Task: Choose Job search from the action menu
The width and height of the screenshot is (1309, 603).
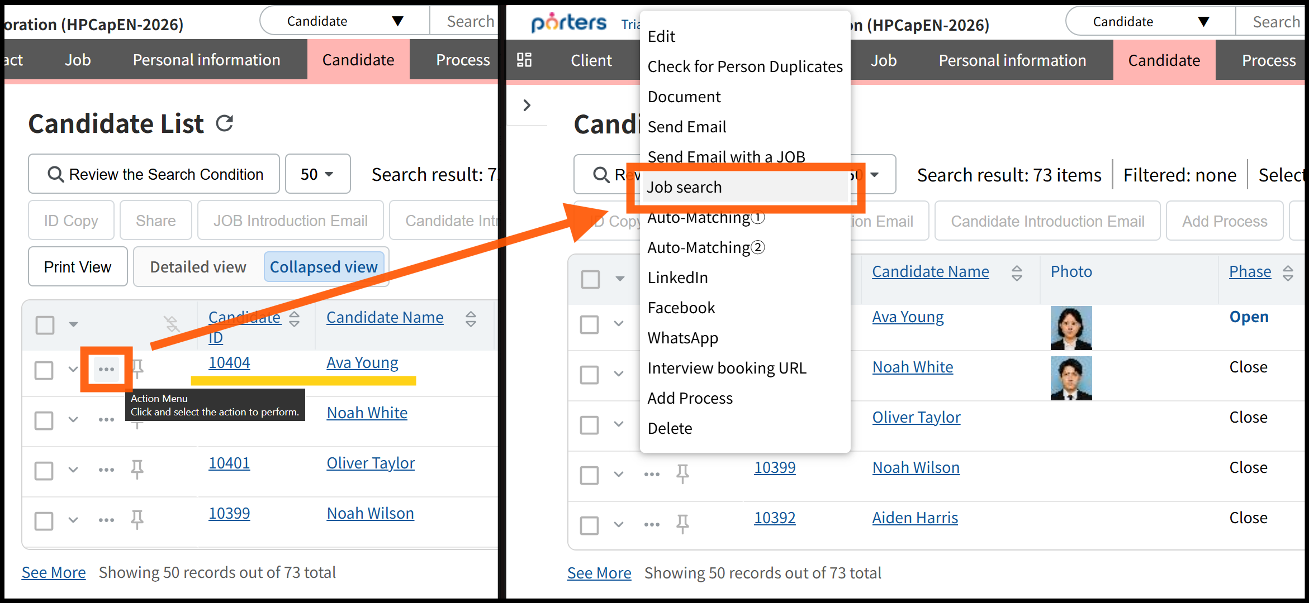Action: pyautogui.click(x=684, y=188)
